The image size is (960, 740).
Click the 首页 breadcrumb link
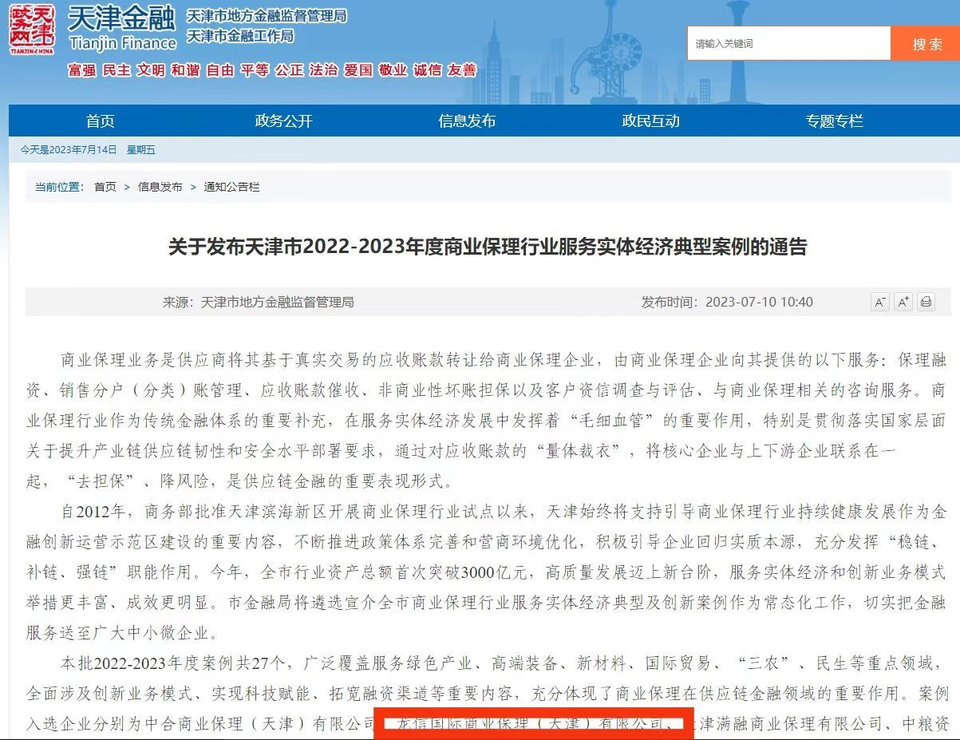pos(105,187)
